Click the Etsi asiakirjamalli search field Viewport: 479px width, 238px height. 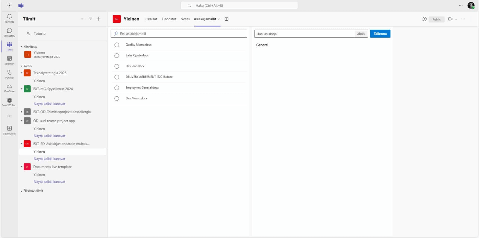pyautogui.click(x=180, y=34)
